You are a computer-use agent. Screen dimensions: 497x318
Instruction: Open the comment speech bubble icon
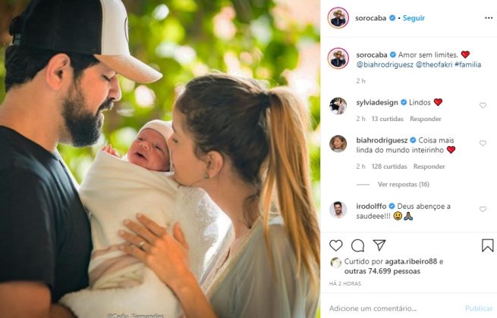357,245
